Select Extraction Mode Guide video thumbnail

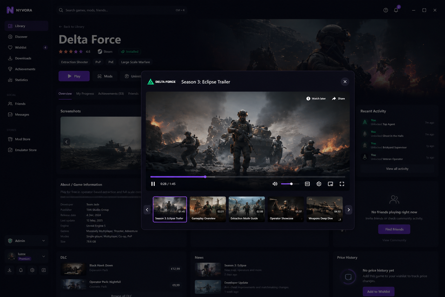[247, 209]
